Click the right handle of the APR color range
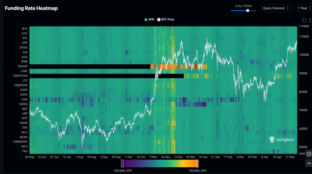This screenshot has width=312, height=174. 197,164
